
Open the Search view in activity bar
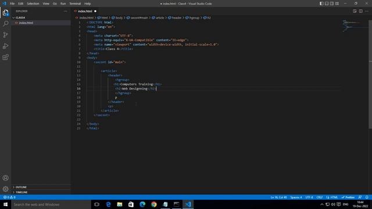pos(5,23)
